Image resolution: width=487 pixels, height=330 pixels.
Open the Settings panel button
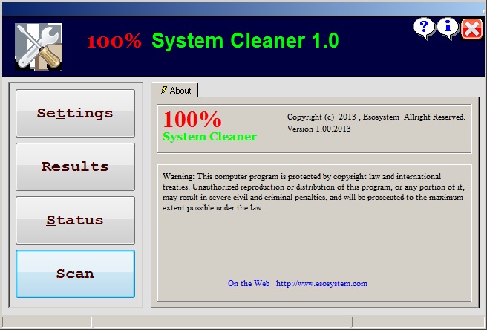(75, 113)
